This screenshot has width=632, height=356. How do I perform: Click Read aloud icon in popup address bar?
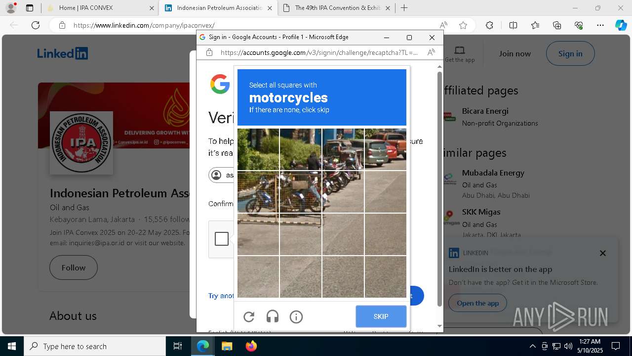431,52
